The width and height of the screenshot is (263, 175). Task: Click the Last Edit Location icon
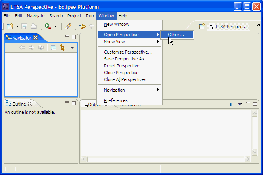pyautogui.click(x=82, y=26)
